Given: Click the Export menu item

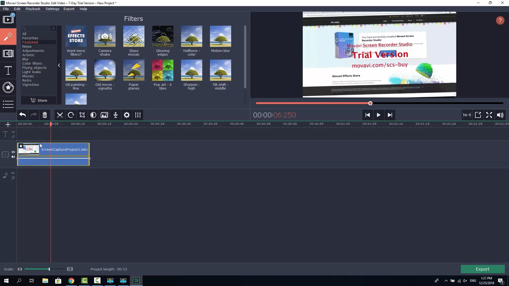Looking at the screenshot, I should pos(69,9).
